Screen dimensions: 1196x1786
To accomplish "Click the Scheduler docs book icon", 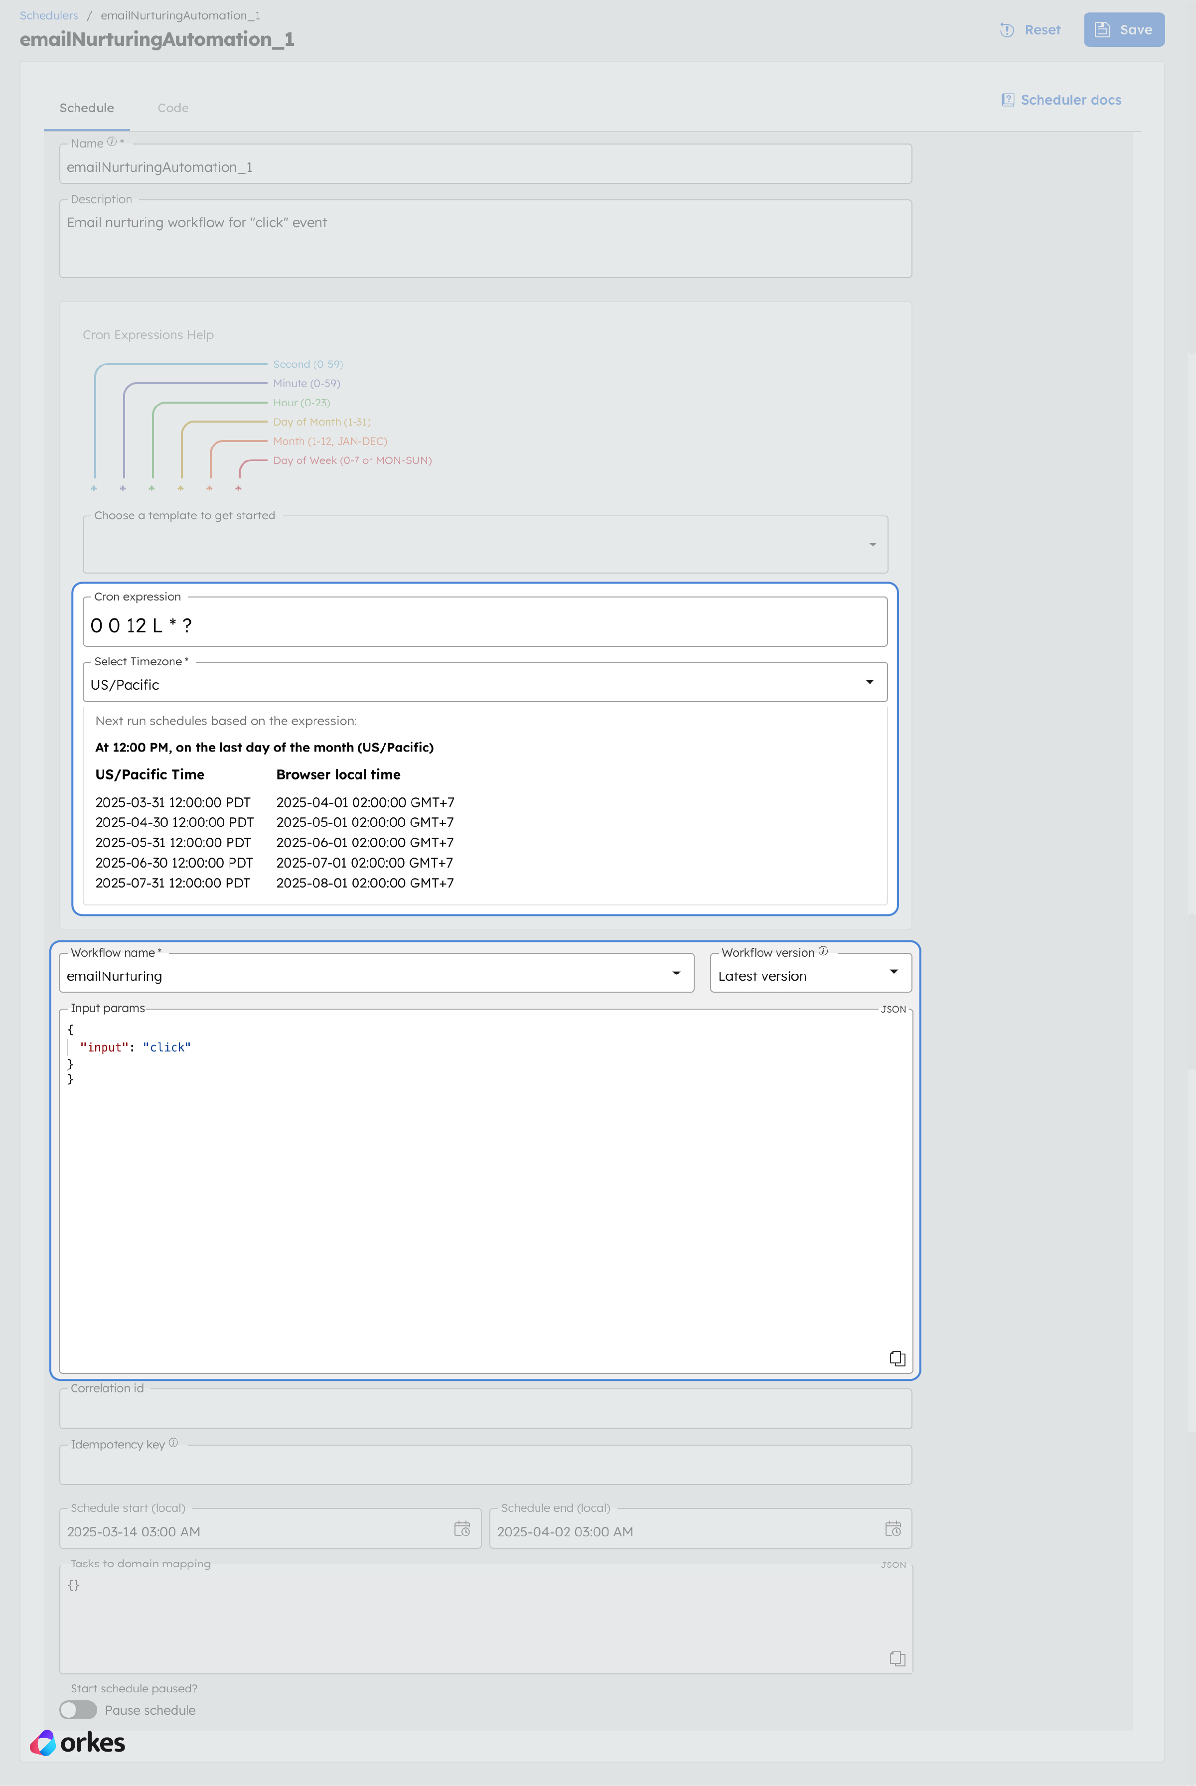I will click(x=1008, y=99).
